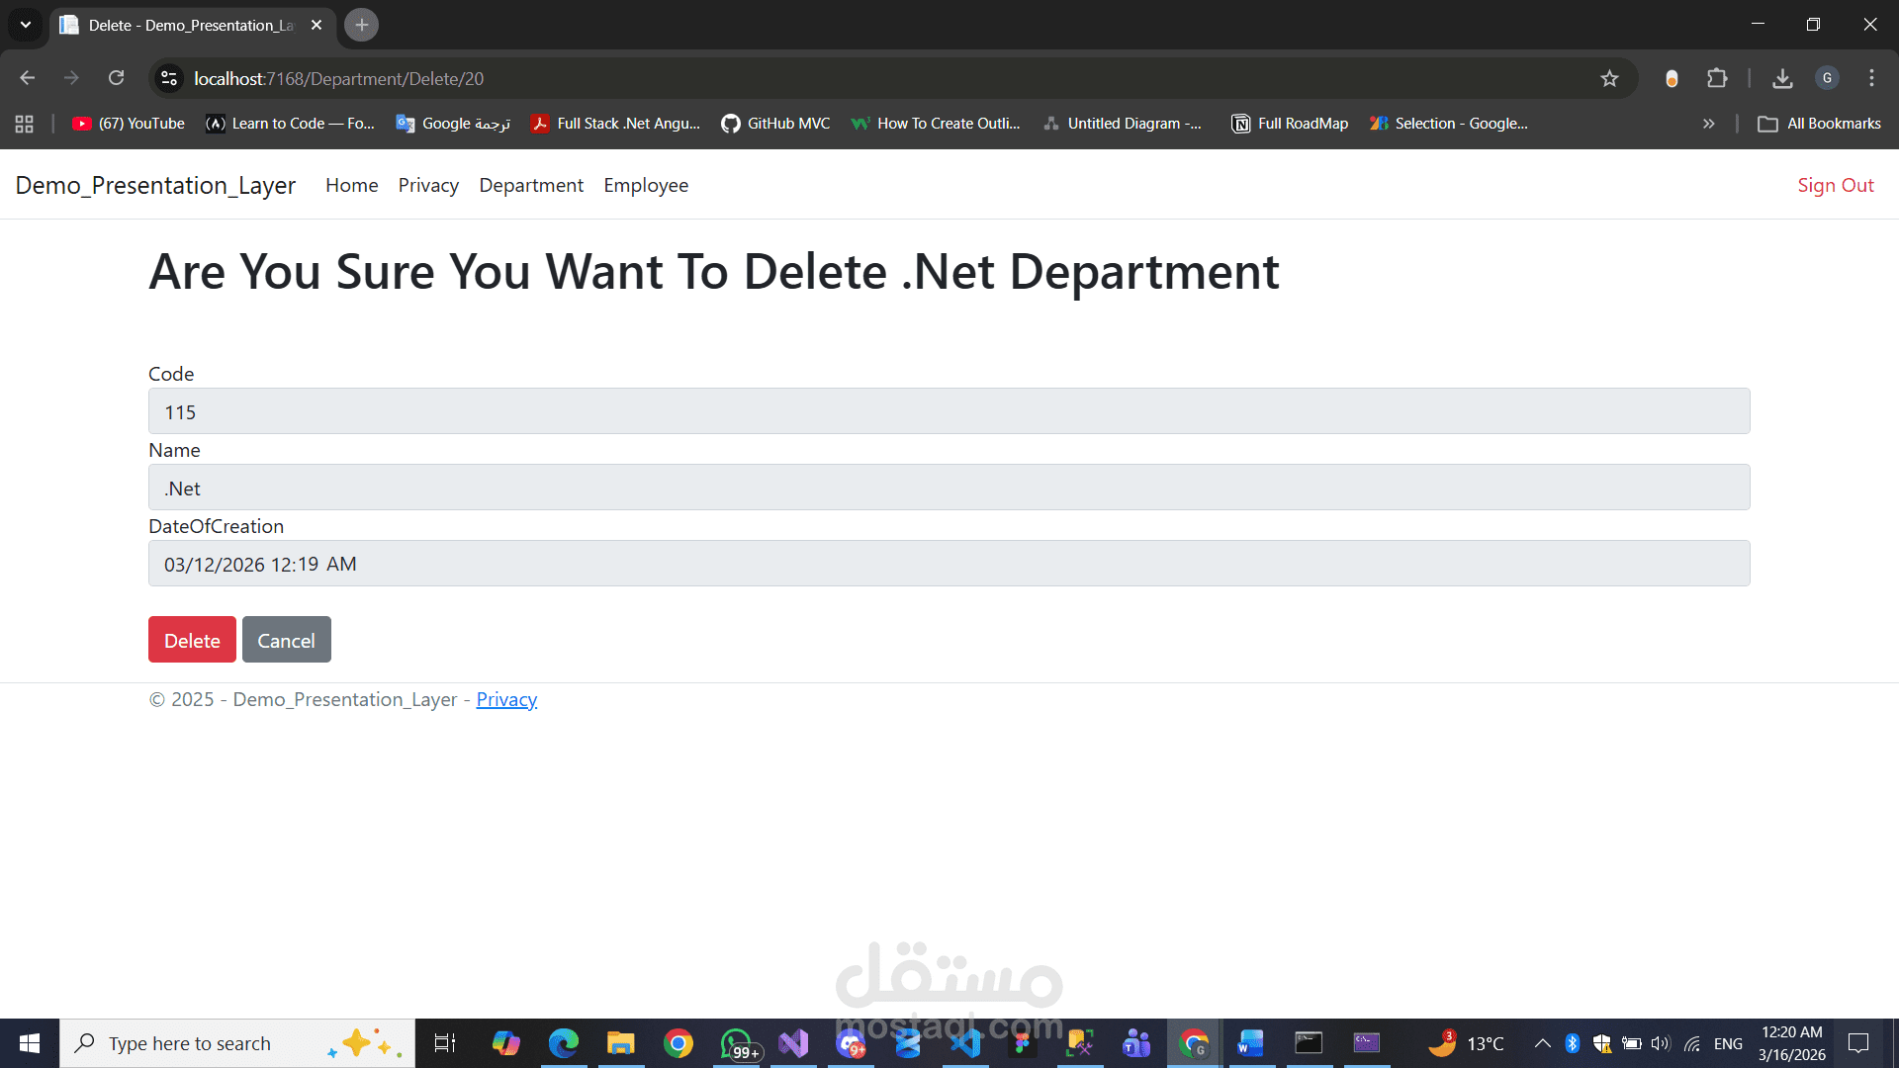Open the apps grid in bookmarks bar
This screenshot has width=1899, height=1068.
click(x=25, y=124)
